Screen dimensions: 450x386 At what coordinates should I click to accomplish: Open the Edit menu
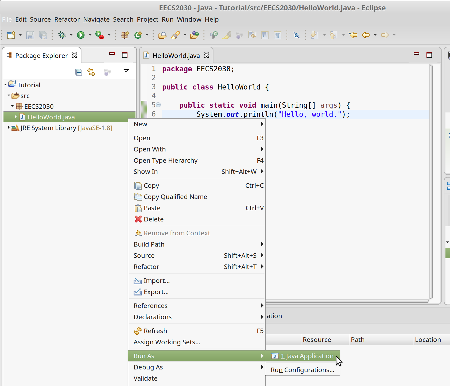coord(21,20)
